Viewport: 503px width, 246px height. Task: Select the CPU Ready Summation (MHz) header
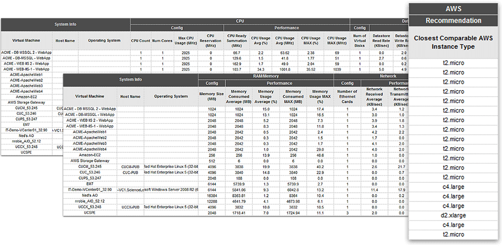(x=236, y=41)
